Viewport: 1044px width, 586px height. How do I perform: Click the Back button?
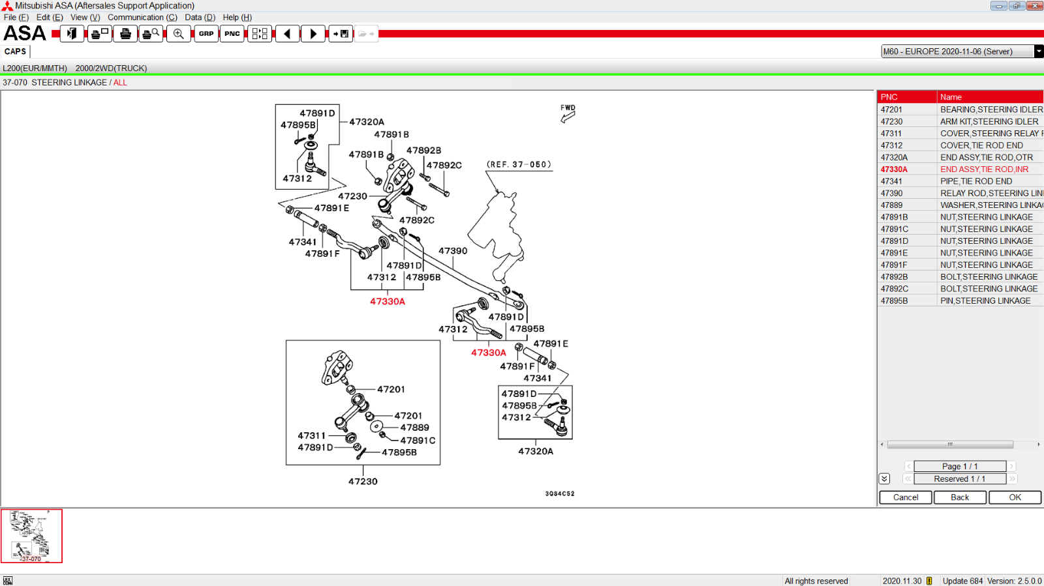(x=960, y=497)
